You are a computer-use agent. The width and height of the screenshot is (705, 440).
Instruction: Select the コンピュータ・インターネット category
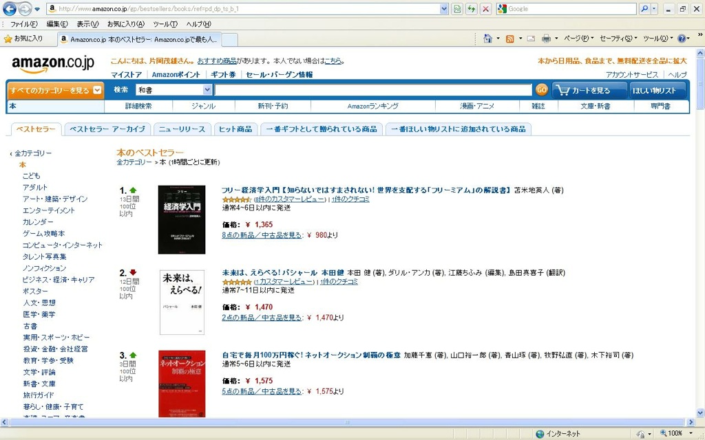[x=63, y=245]
